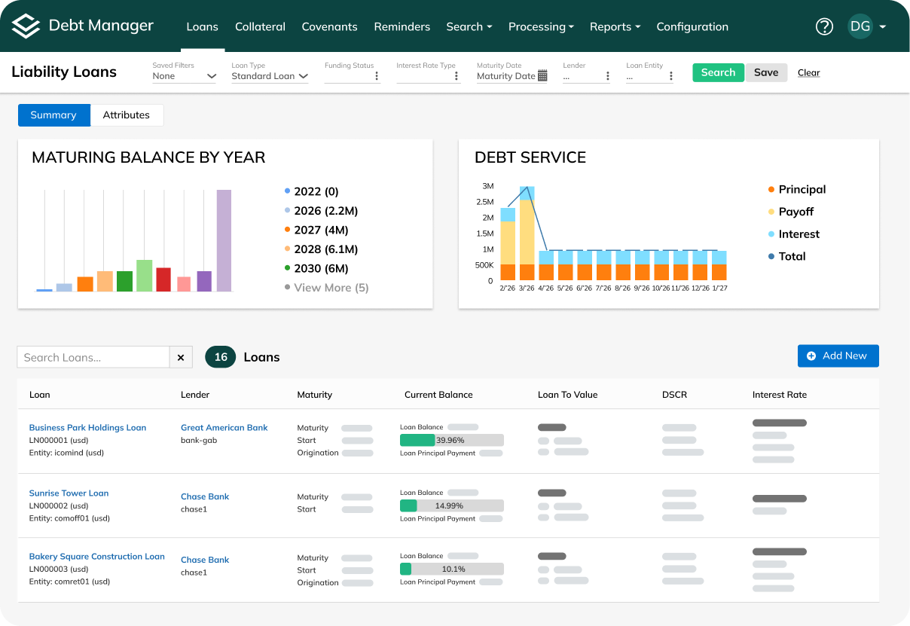Open the Collateral nav item

(260, 26)
